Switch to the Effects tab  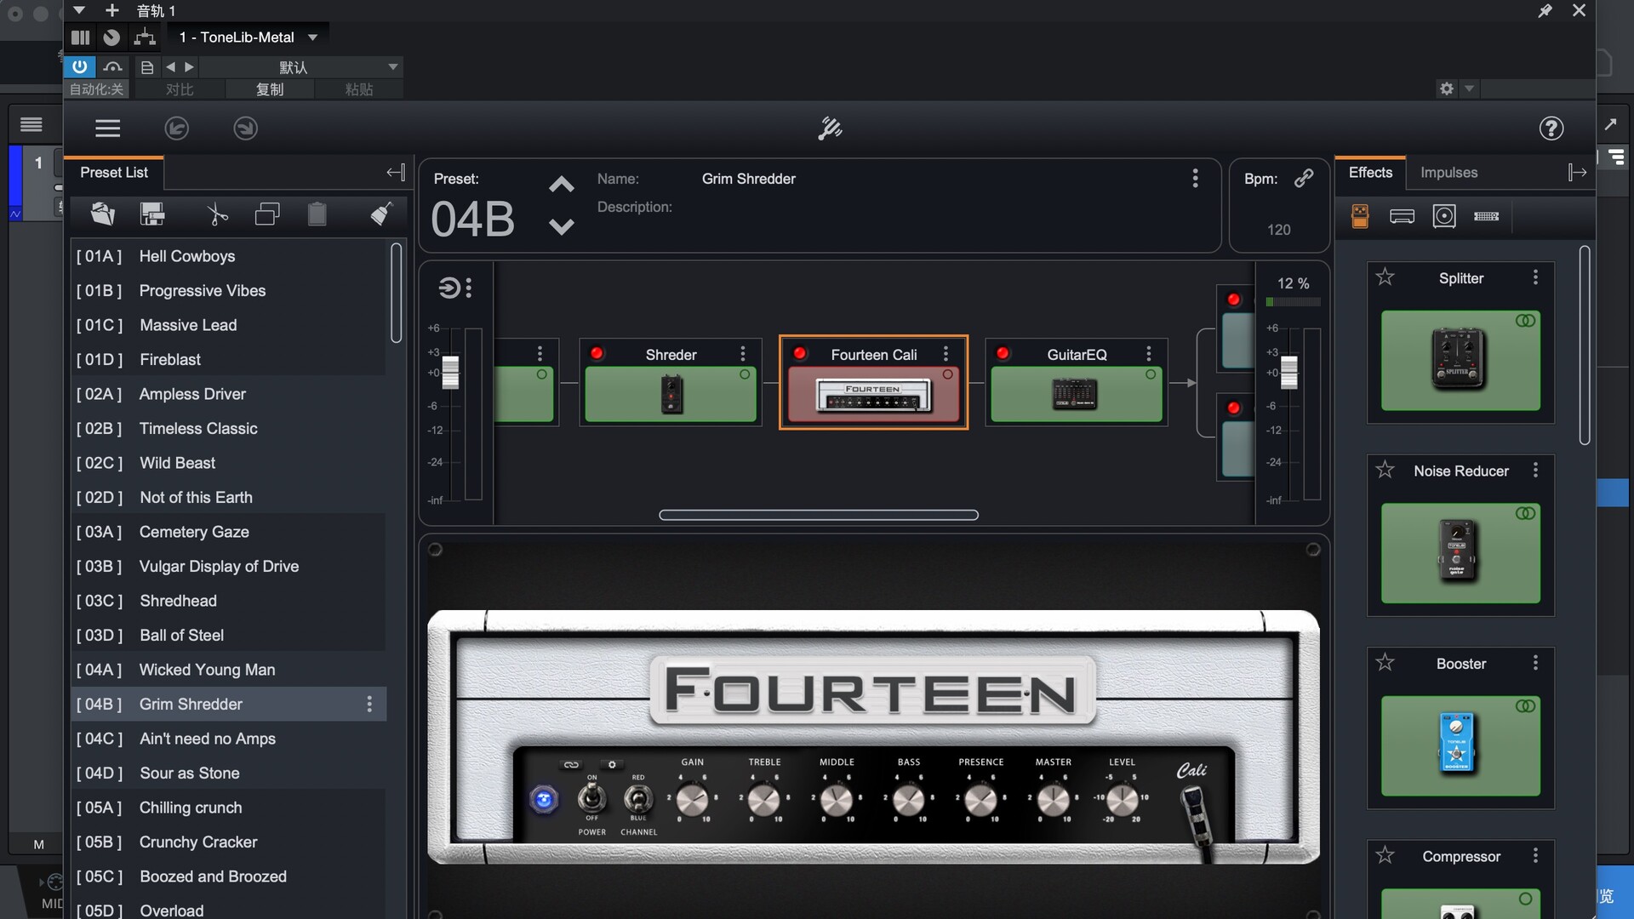tap(1370, 173)
